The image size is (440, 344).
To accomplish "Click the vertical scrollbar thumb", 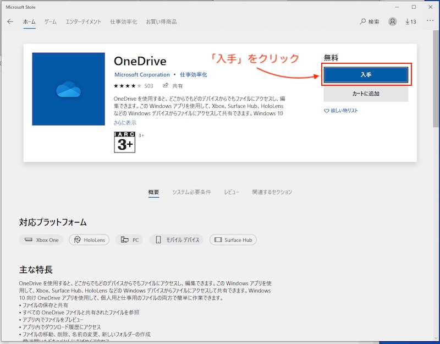I will point(436,79).
